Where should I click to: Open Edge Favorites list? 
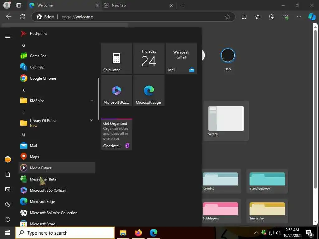pos(258,17)
